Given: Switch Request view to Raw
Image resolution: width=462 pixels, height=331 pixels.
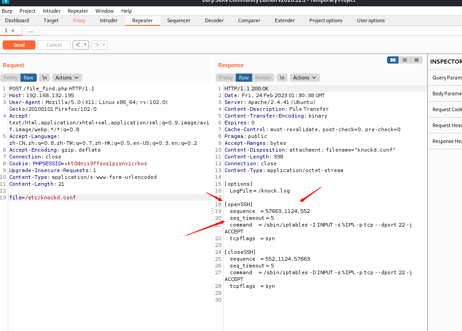Looking at the screenshot, I should 29,78.
